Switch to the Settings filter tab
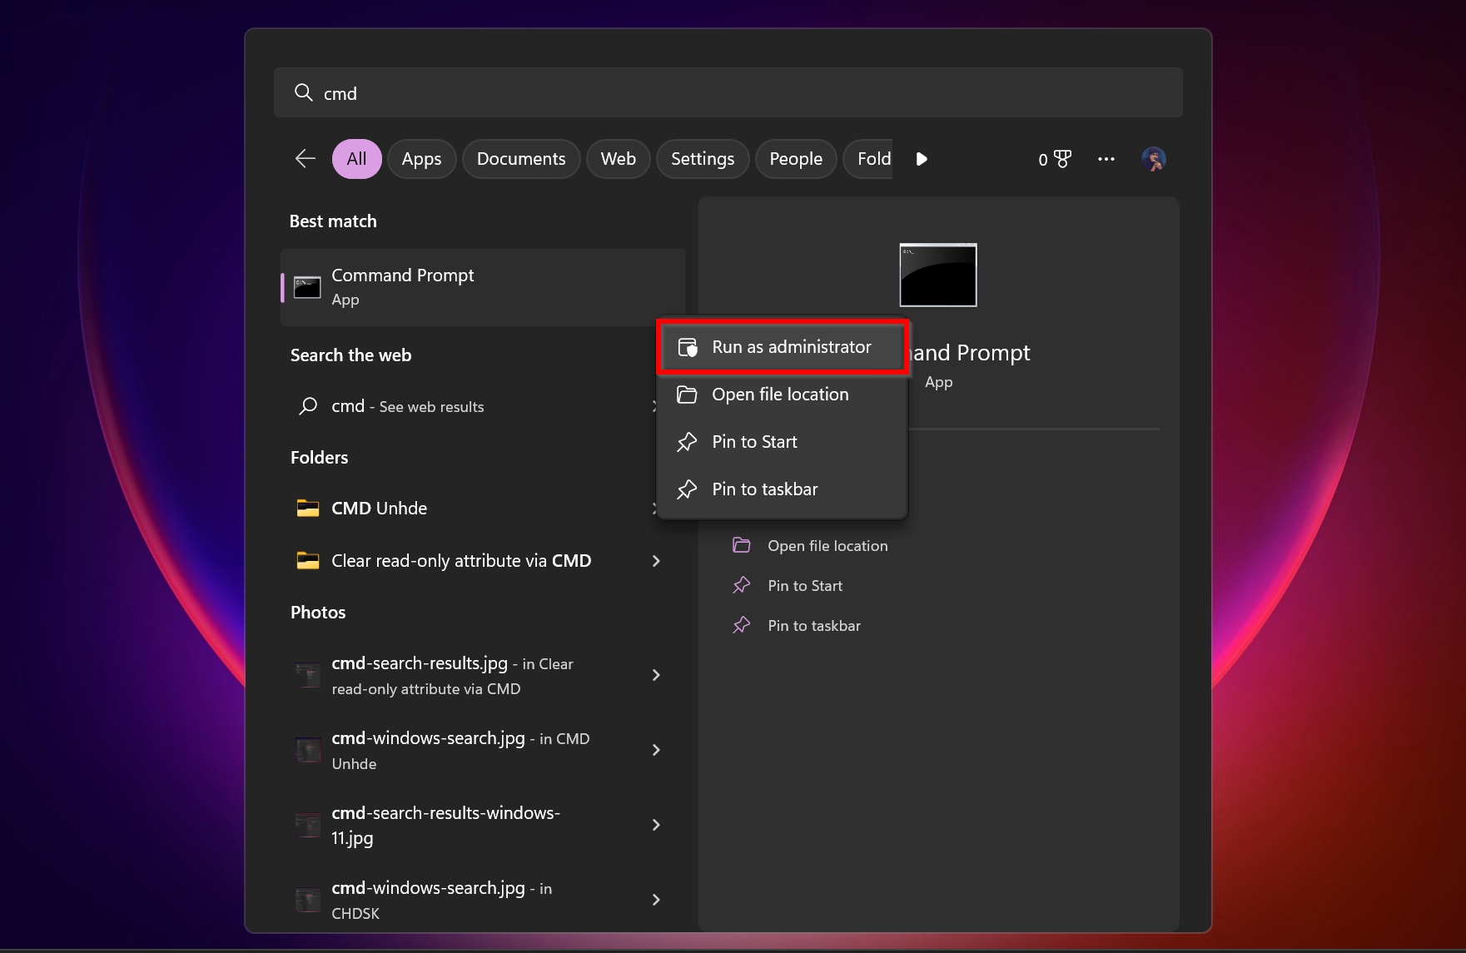 (703, 158)
